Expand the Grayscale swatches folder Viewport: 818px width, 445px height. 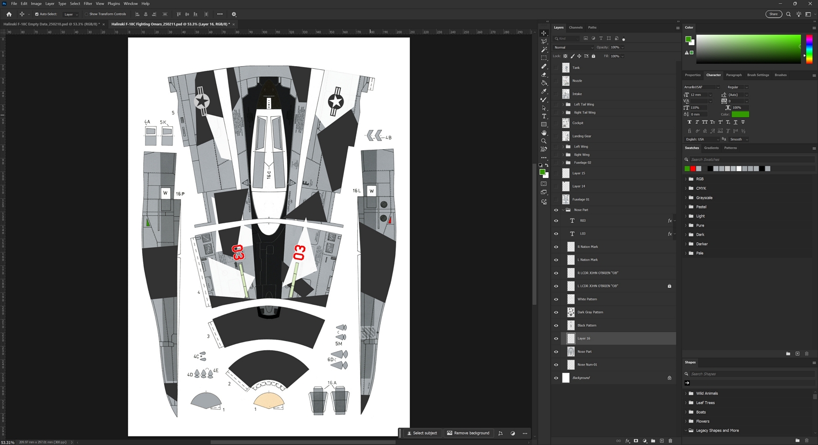686,198
